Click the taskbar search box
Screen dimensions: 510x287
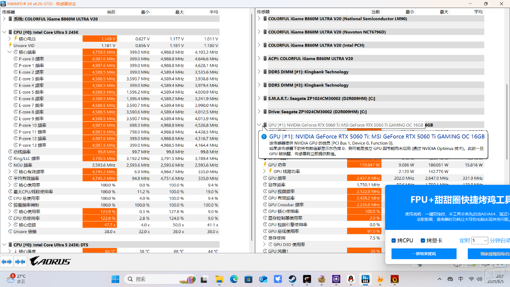(160, 279)
